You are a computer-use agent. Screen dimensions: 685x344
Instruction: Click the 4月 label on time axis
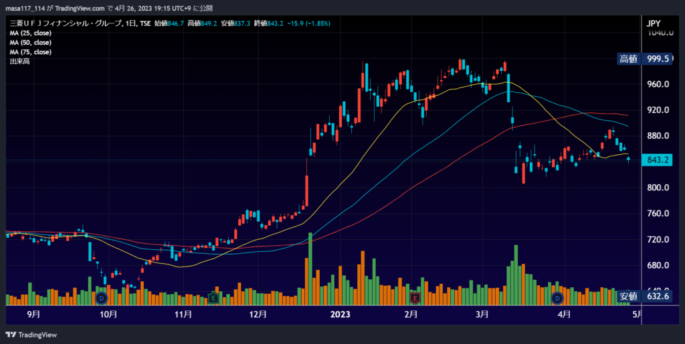click(x=565, y=313)
